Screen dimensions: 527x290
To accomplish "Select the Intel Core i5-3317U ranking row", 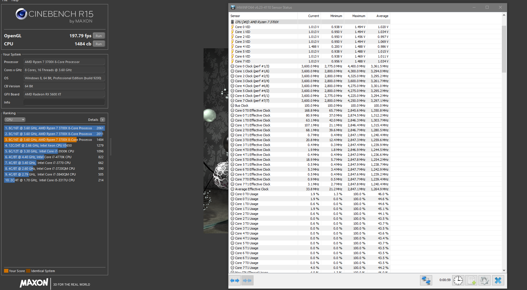I will coord(54,180).
